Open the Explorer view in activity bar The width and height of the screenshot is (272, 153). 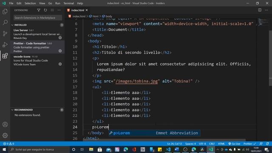tap(5, 11)
